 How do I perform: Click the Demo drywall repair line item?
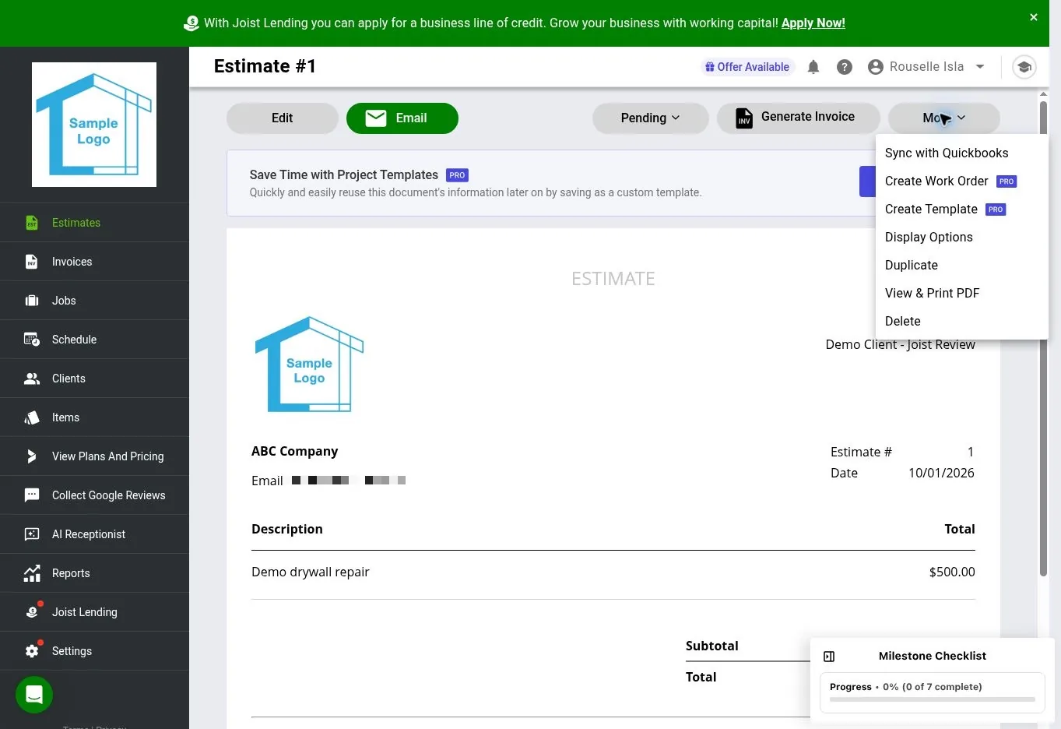point(311,572)
